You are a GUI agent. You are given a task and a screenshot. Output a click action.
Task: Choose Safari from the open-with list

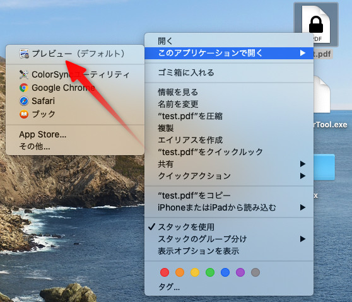point(75,101)
